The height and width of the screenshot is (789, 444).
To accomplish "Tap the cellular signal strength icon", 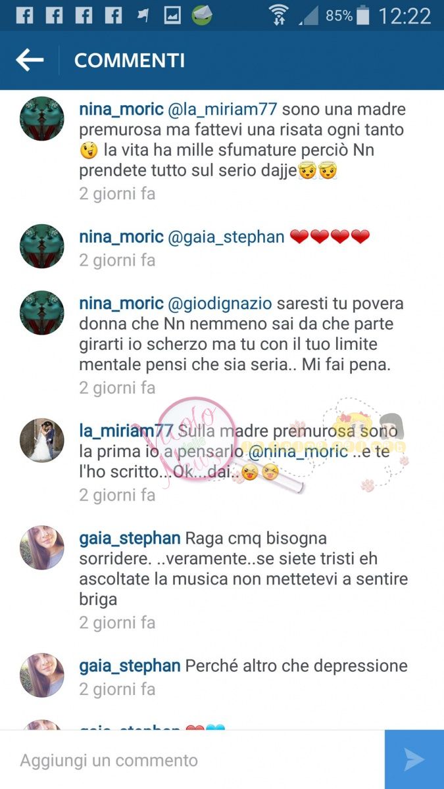I will [308, 15].
